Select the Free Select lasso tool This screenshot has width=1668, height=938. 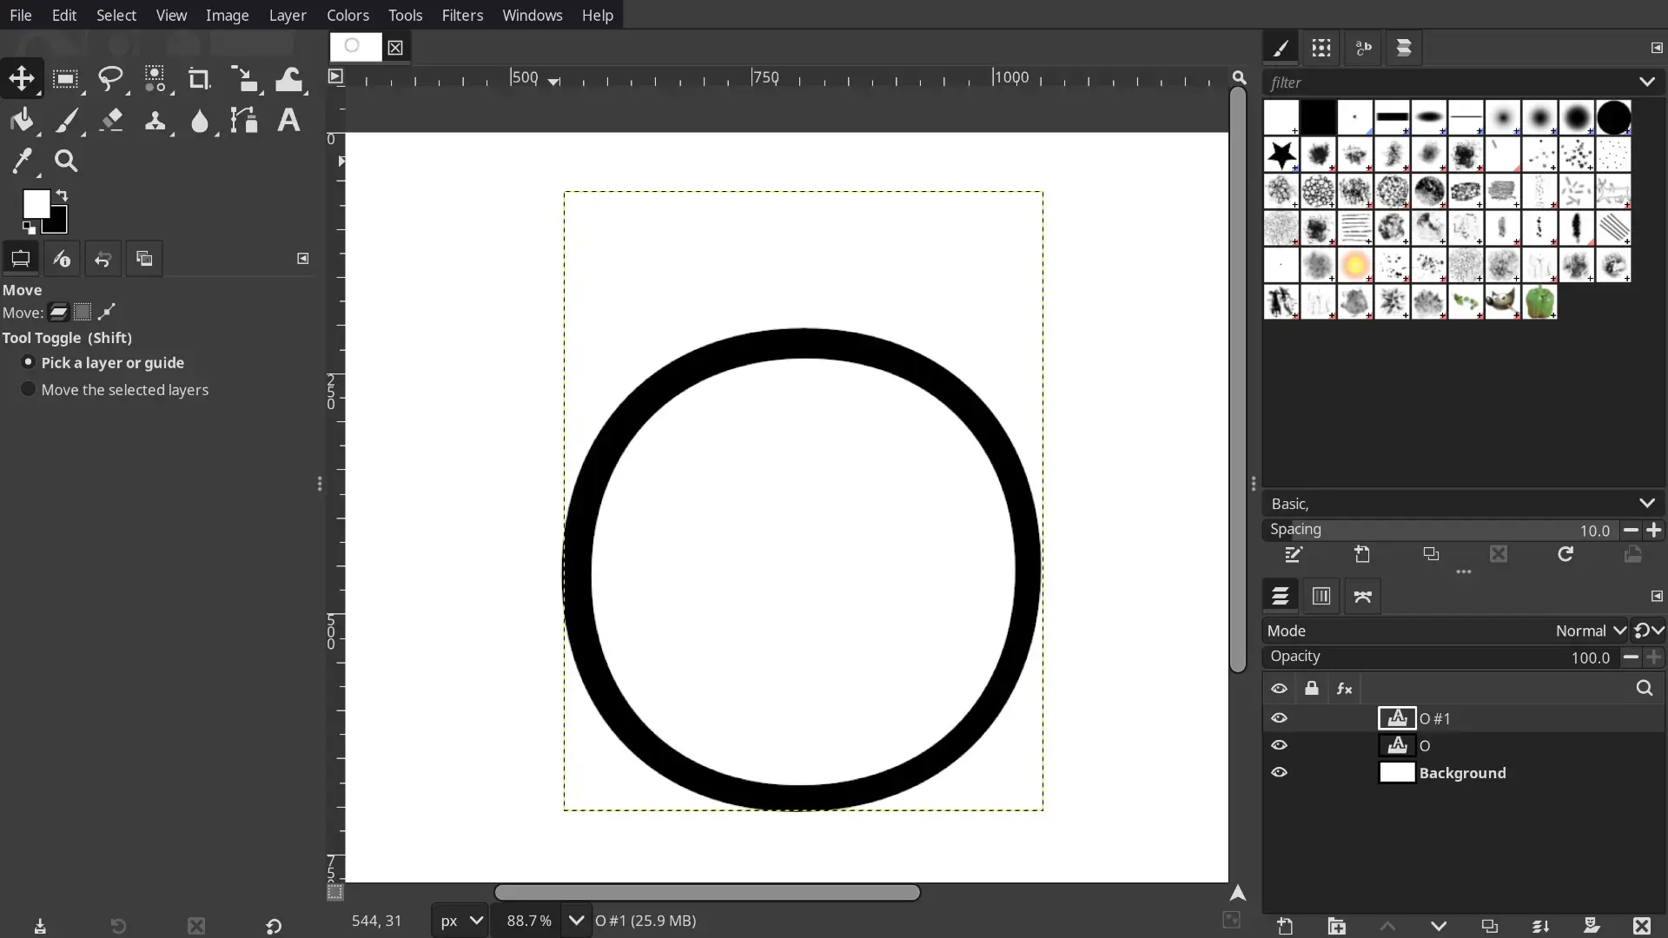[x=110, y=79]
